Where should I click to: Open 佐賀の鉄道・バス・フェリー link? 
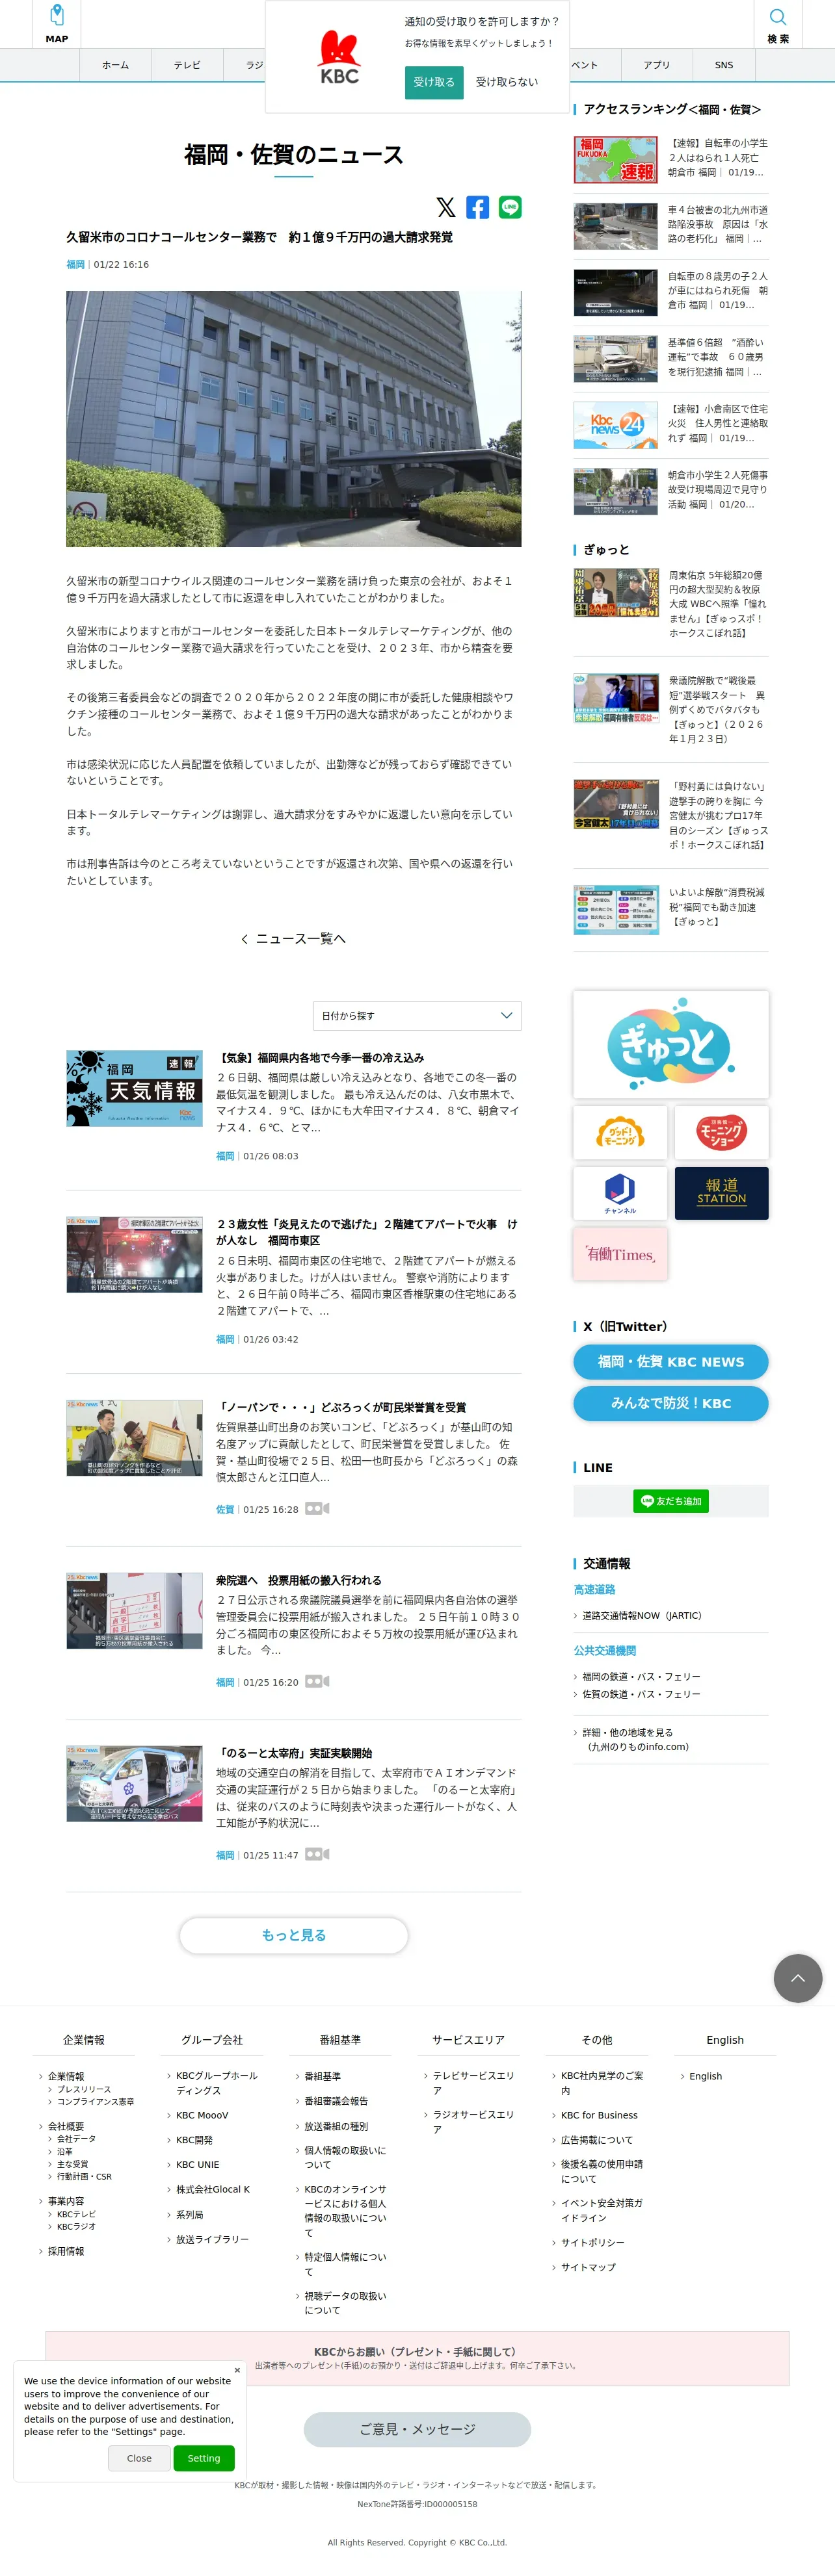point(641,1694)
